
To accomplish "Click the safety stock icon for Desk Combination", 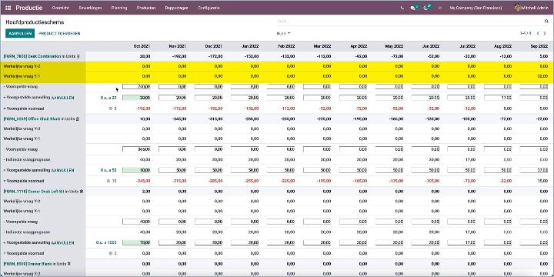I will coord(111,108).
